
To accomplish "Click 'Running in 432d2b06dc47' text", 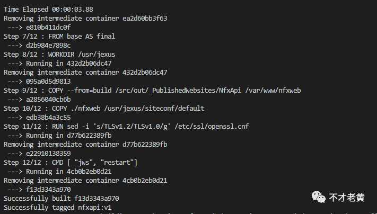I will point(69,64).
